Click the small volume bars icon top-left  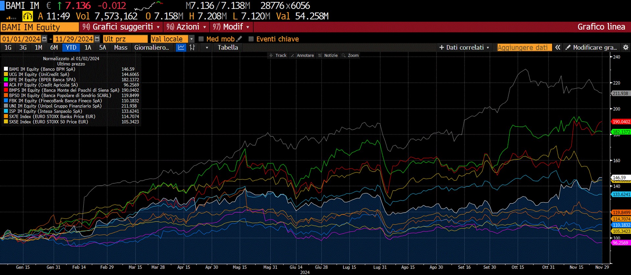pyautogui.click(x=11, y=18)
